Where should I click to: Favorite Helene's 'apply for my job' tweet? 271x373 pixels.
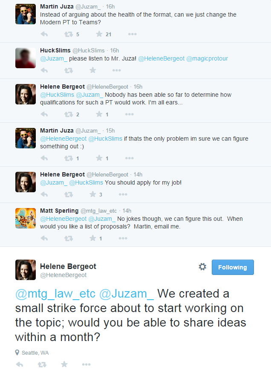[92, 194]
